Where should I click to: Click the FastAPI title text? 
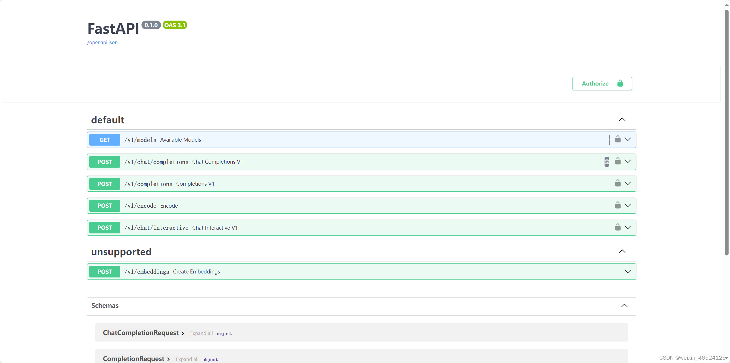[113, 29]
